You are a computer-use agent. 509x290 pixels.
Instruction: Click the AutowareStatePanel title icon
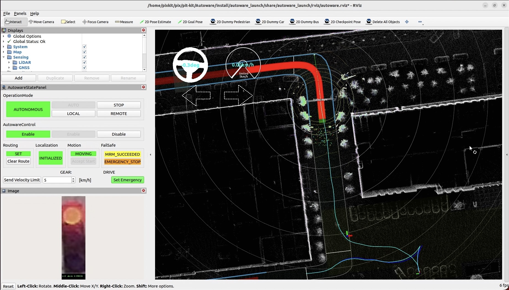tap(4, 87)
